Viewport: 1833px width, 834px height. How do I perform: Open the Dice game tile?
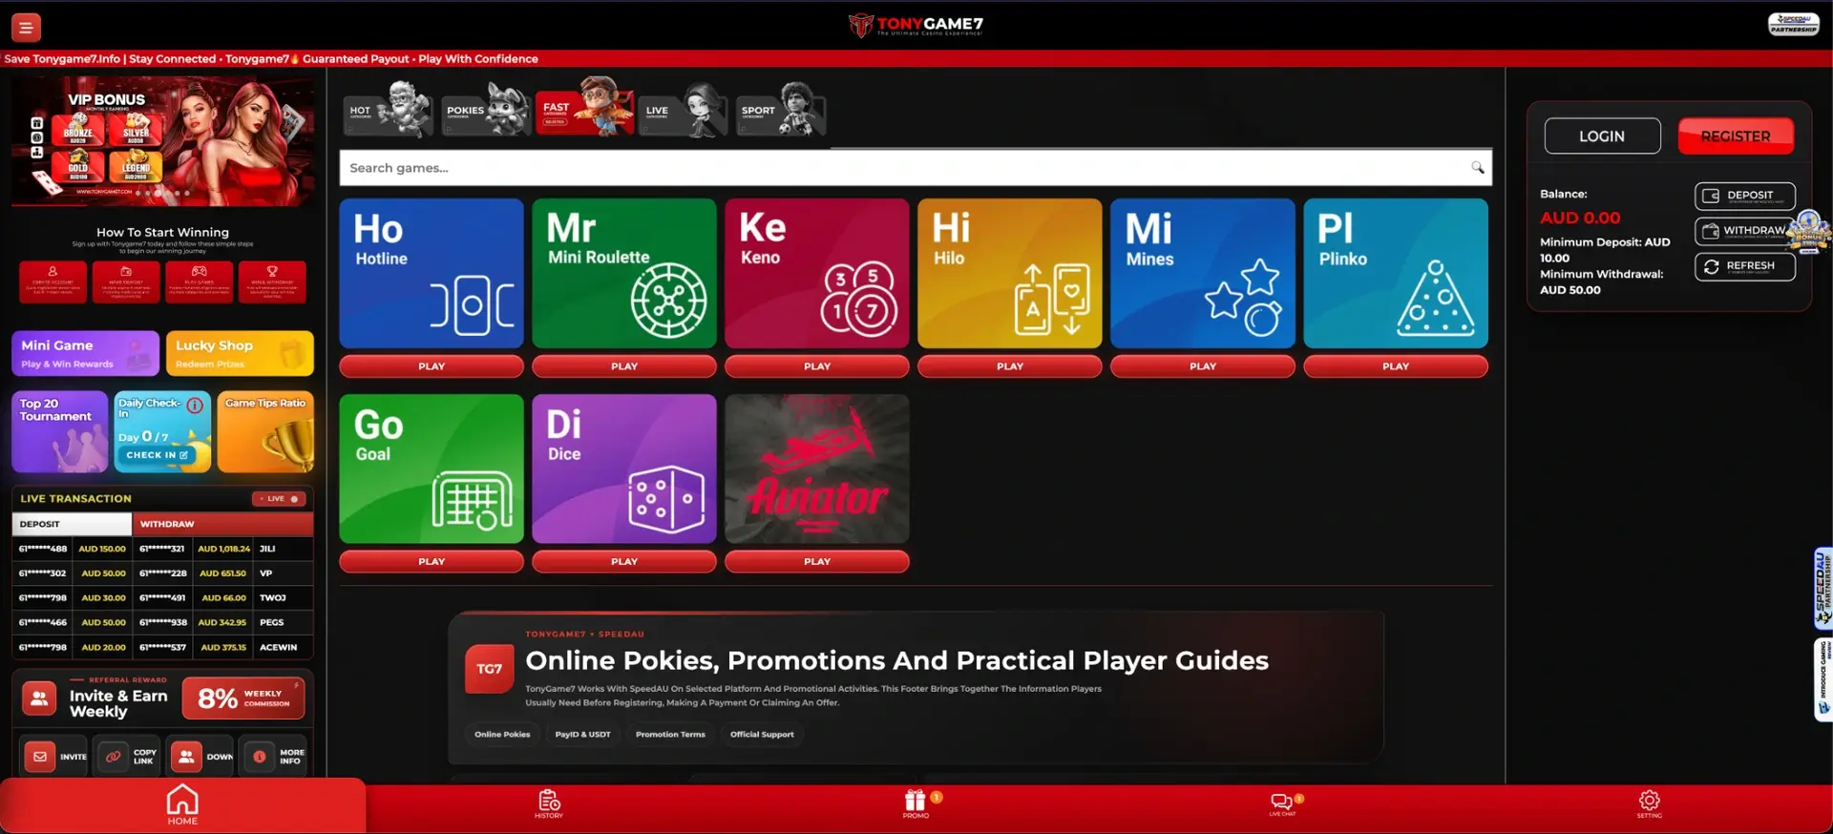(624, 469)
